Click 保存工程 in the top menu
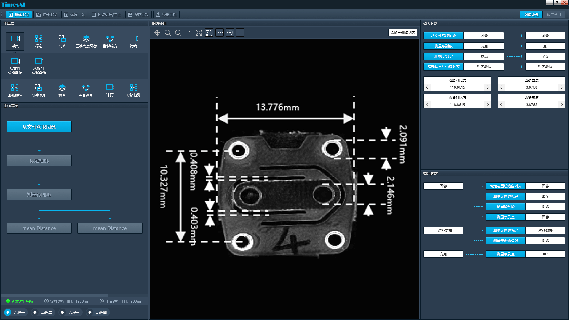This screenshot has height=320, width=569. pos(138,15)
